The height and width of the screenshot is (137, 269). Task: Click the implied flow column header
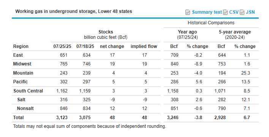pyautogui.click(x=144, y=46)
